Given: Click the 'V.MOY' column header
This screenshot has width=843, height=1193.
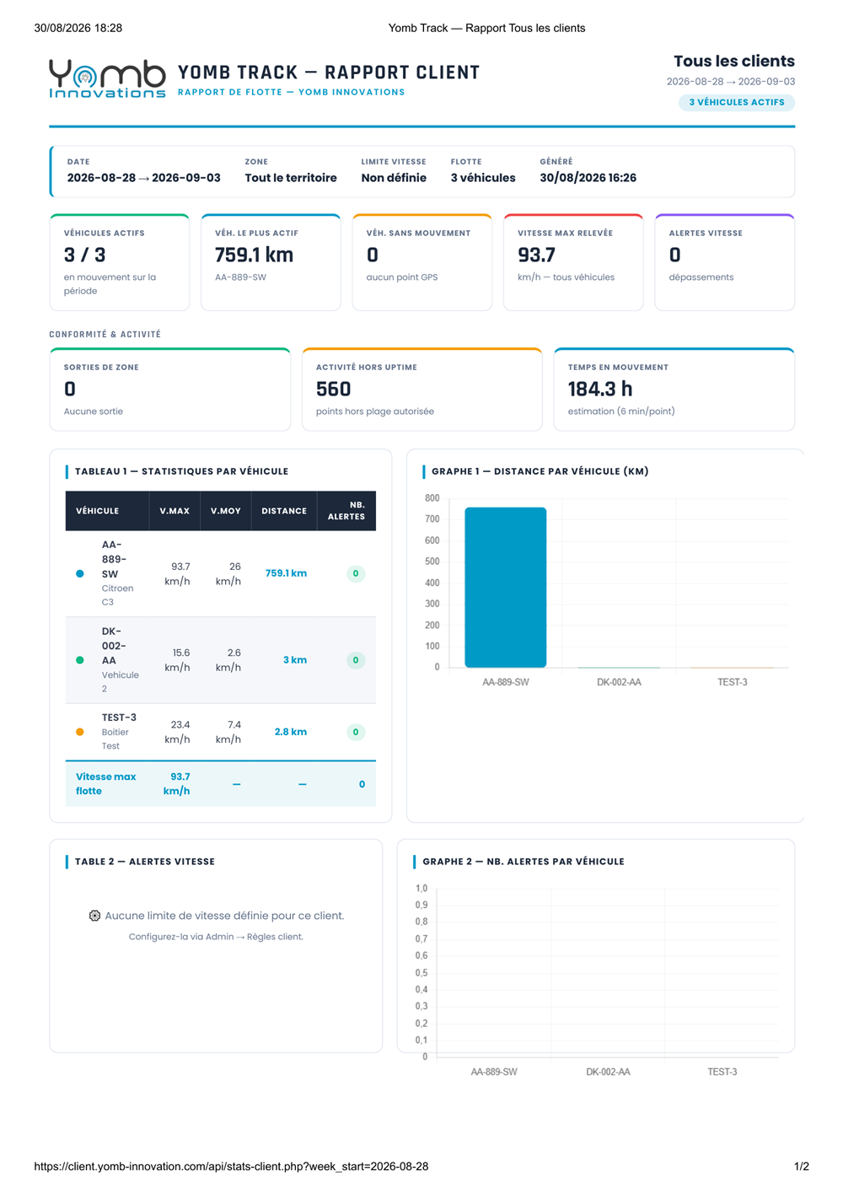Looking at the screenshot, I should [226, 511].
